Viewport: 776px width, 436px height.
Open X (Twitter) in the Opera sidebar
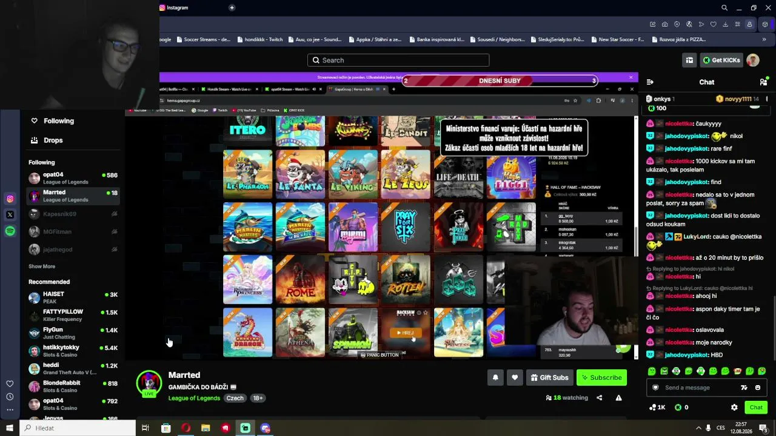(10, 214)
